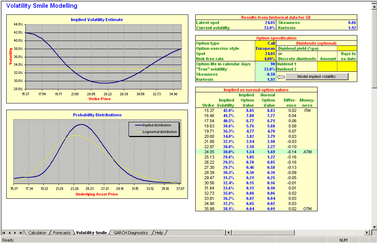
Task: Click horizontal scrollbar left arrow
Action: click(x=228, y=233)
